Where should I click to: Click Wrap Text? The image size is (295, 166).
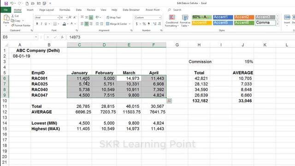[113, 18]
